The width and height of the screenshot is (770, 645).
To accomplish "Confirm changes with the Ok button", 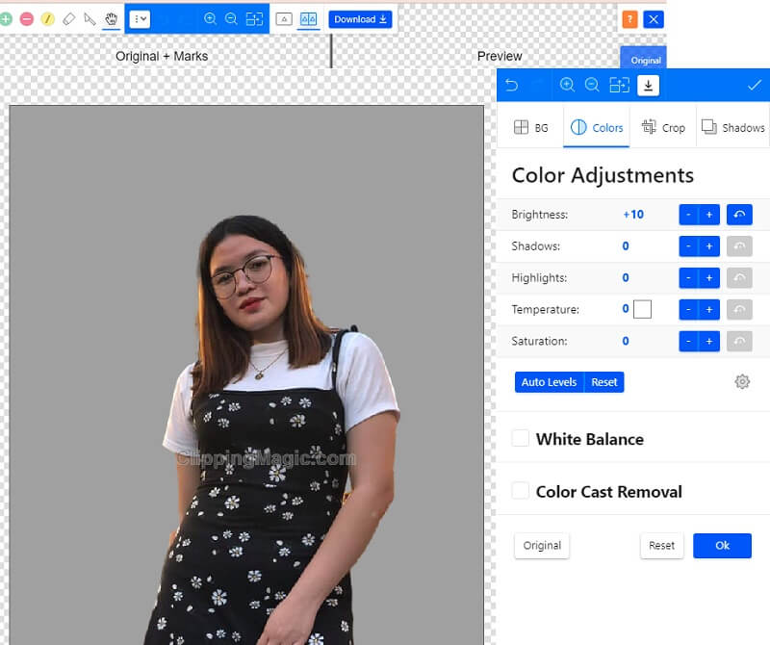I will coord(722,545).
